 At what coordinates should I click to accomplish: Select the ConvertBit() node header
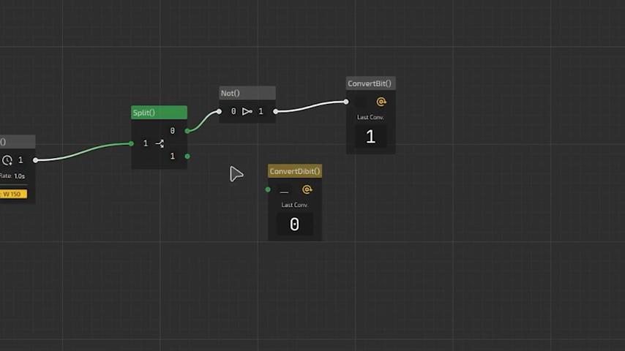point(370,83)
